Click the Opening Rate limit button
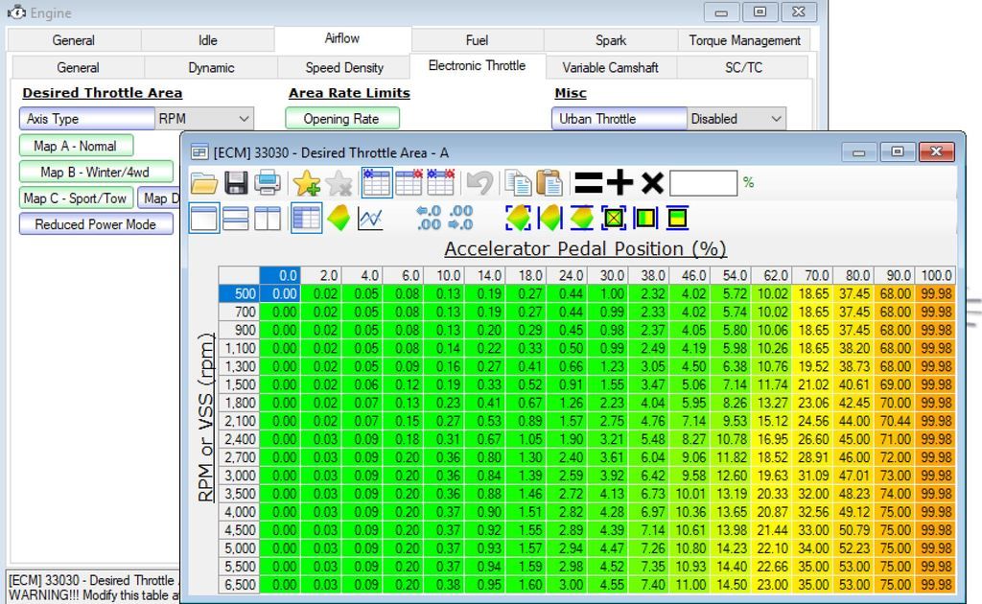The image size is (982, 604). click(x=341, y=118)
